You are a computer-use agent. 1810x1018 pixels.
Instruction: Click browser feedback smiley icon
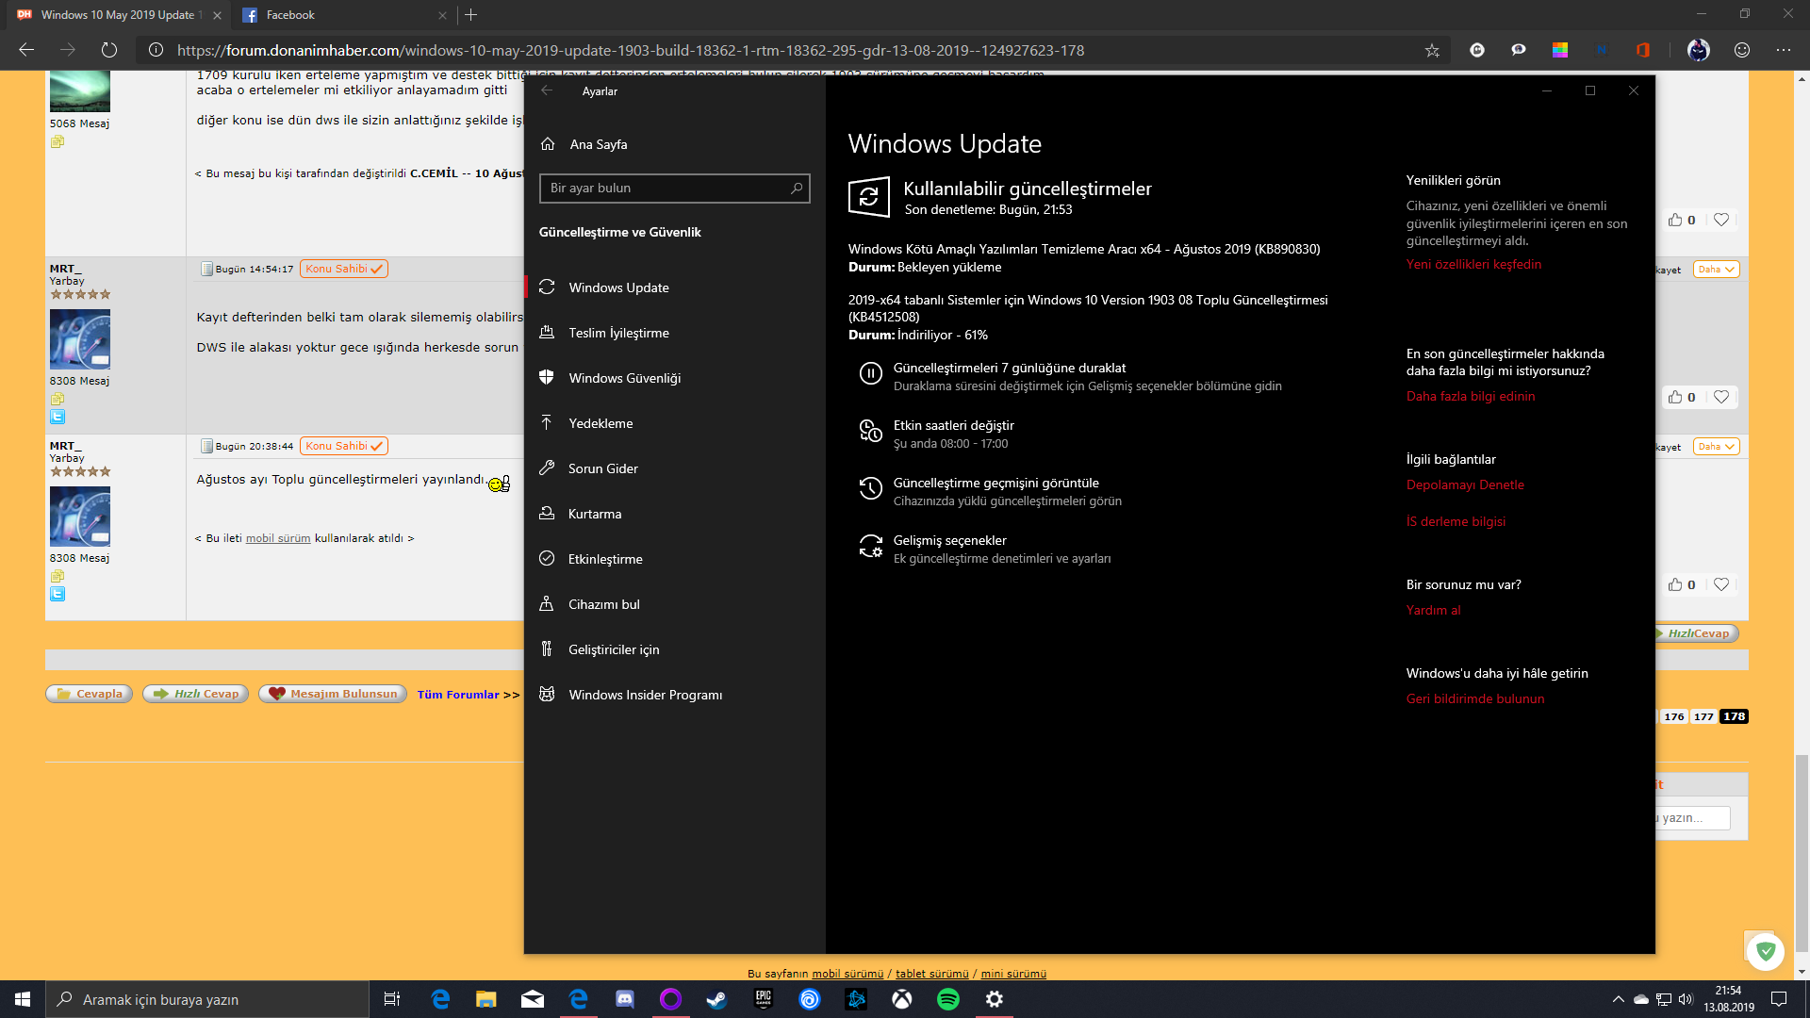(1742, 50)
